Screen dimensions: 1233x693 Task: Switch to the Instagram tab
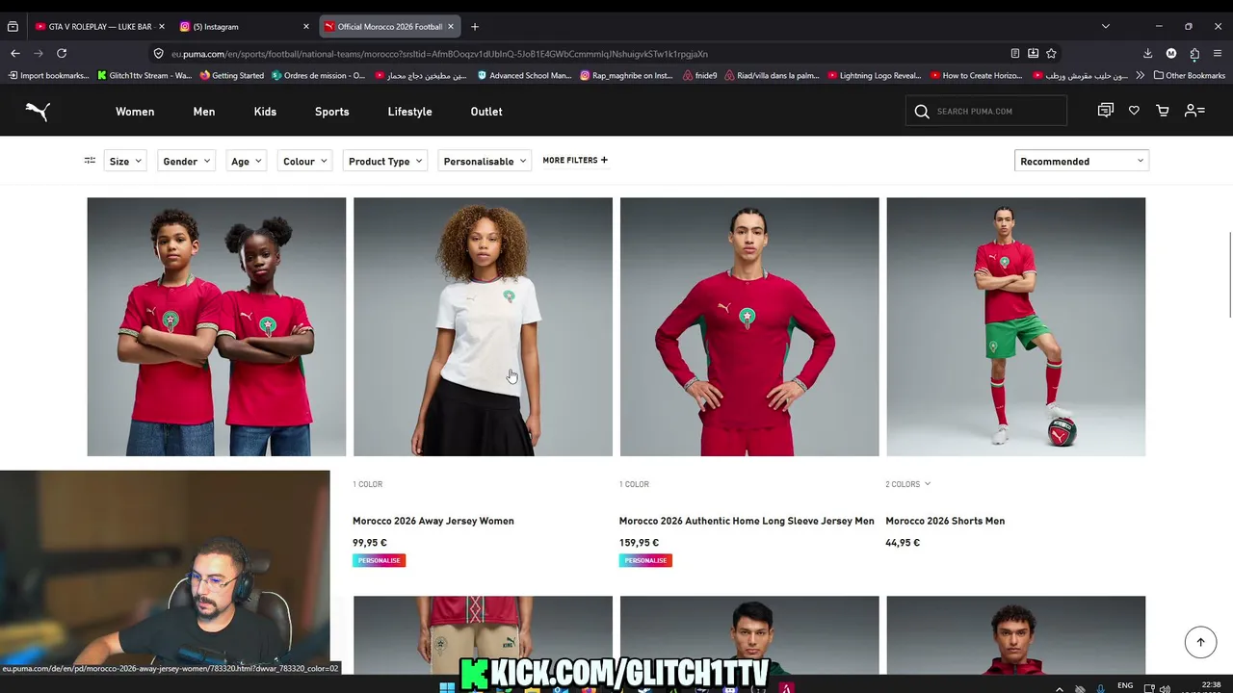[x=245, y=27]
